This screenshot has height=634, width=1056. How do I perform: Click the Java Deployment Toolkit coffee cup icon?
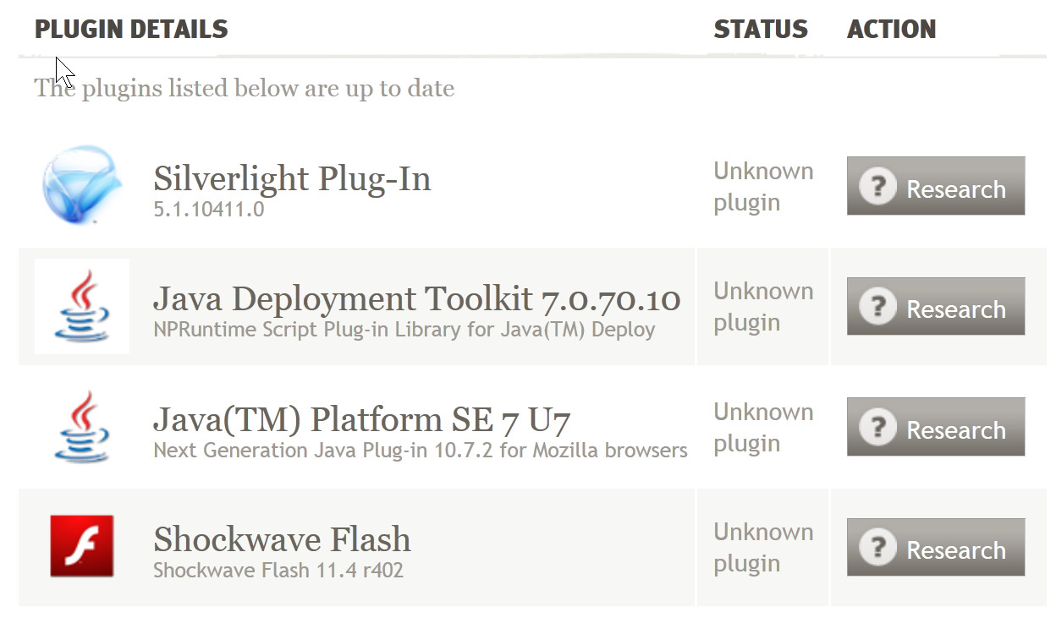(x=82, y=306)
